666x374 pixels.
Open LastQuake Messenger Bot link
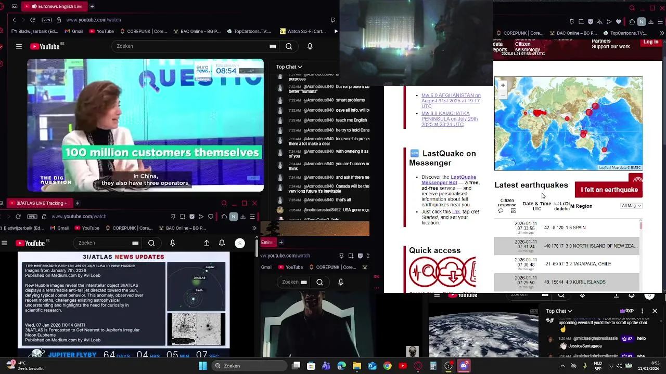(449, 180)
